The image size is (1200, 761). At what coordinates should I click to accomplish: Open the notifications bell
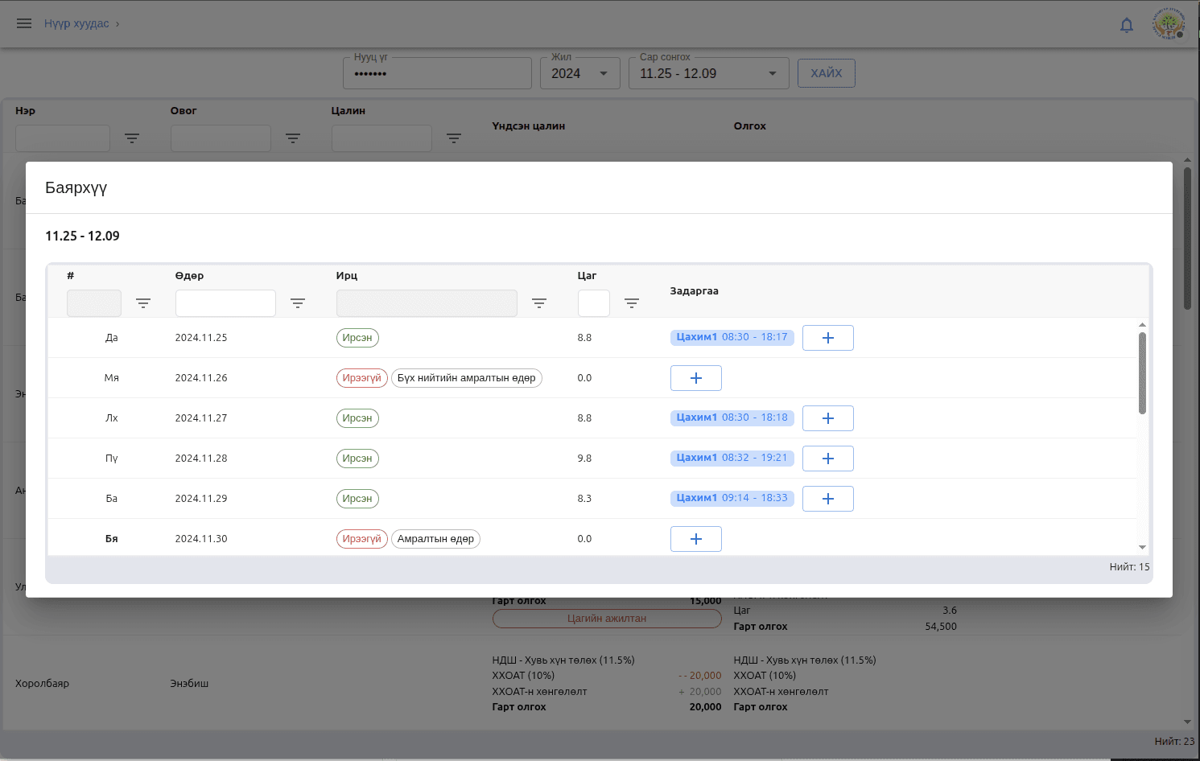1127,25
